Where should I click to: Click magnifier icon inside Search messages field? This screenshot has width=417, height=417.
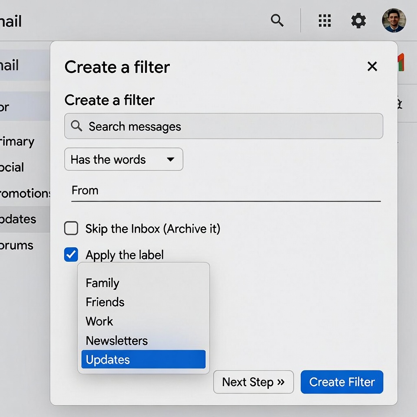[x=76, y=126]
